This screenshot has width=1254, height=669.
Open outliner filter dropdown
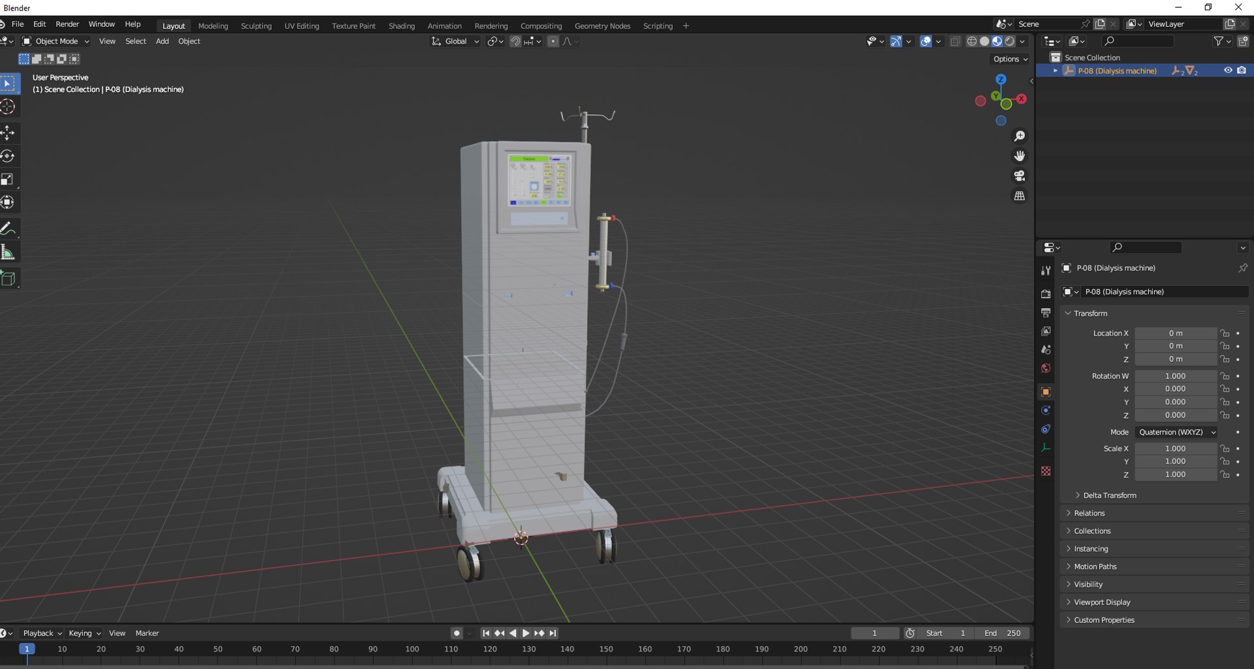pyautogui.click(x=1222, y=41)
